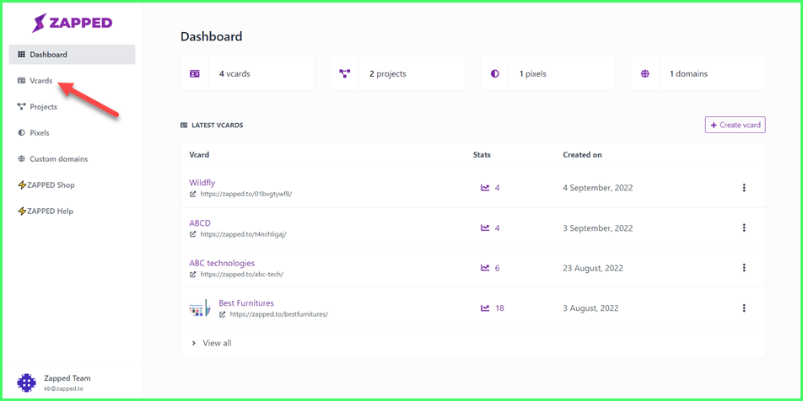Open the Best Furnitures vcard
803x401 pixels.
pos(246,302)
